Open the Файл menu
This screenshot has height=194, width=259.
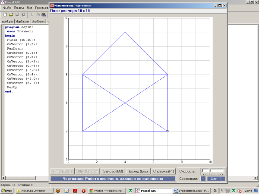tap(7, 8)
